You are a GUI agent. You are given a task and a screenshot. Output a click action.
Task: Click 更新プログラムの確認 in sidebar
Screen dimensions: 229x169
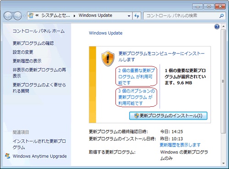pyautogui.click(x=33, y=43)
